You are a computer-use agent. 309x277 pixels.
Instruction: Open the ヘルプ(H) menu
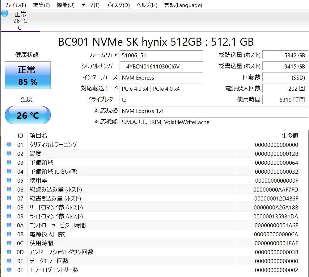coord(146,5)
